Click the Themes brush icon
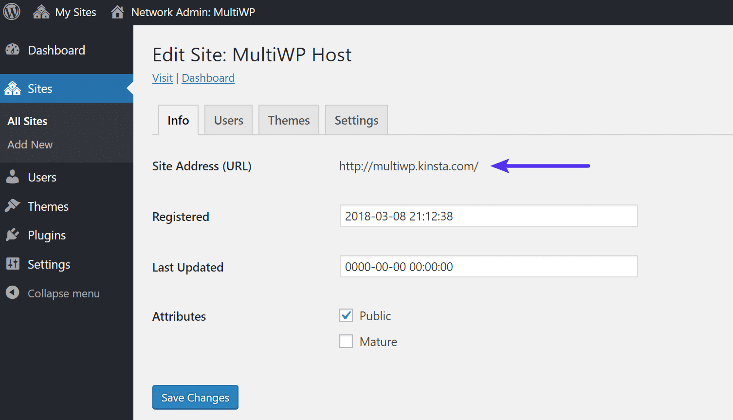The image size is (733, 420). [x=13, y=206]
